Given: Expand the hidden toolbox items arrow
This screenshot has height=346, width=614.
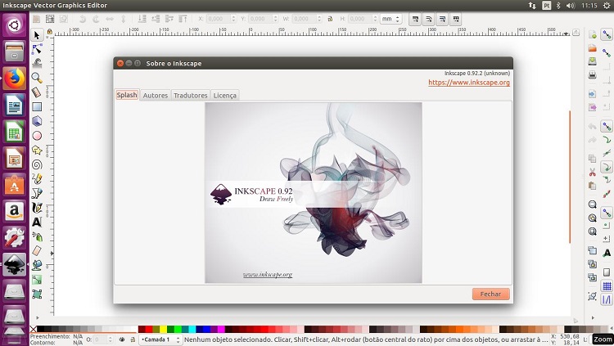Looking at the screenshot, I should [37, 318].
